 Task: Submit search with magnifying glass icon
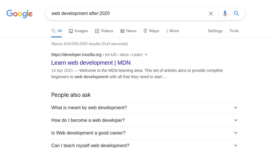[236, 13]
